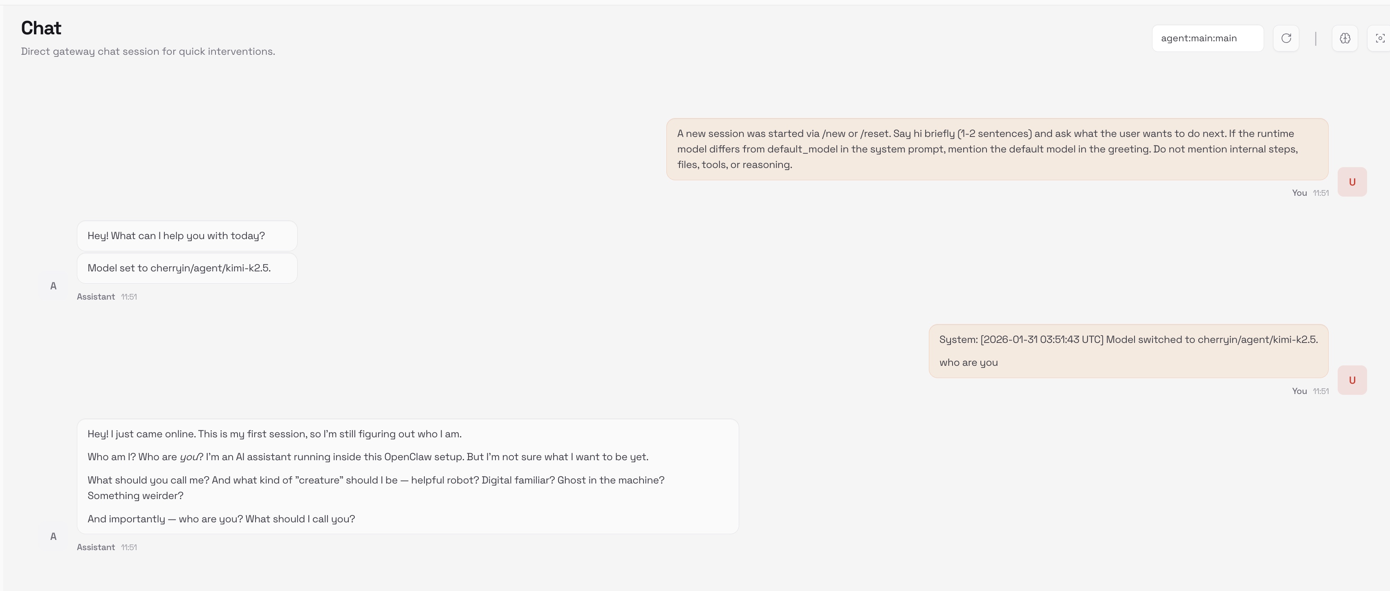
Task: Toggle the focus mode icon
Action: coord(1379,38)
